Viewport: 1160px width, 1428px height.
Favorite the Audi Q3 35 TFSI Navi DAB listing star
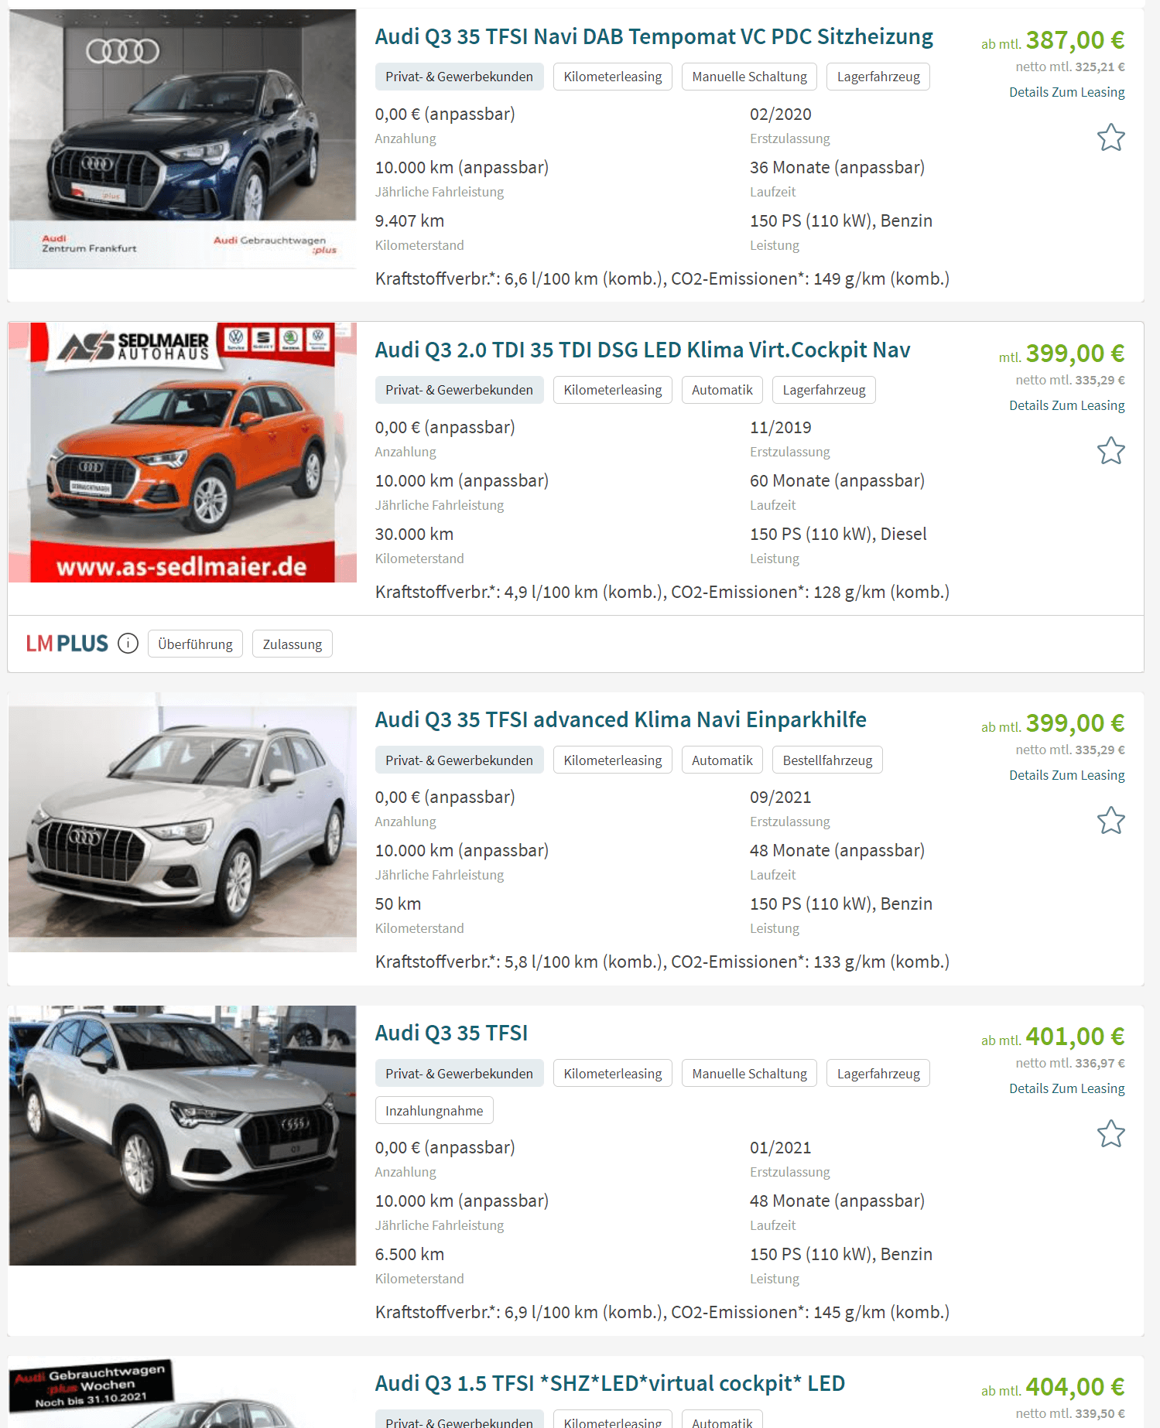coord(1110,138)
